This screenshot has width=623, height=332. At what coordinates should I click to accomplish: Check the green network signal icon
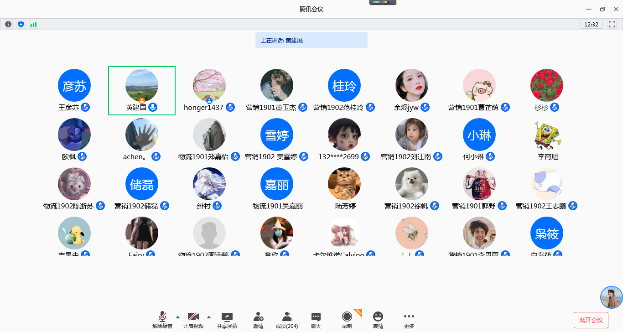pyautogui.click(x=33, y=24)
